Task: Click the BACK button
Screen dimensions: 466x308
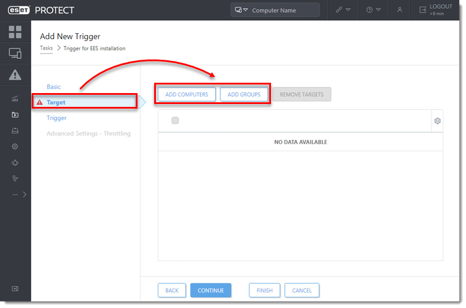Action: (x=172, y=290)
